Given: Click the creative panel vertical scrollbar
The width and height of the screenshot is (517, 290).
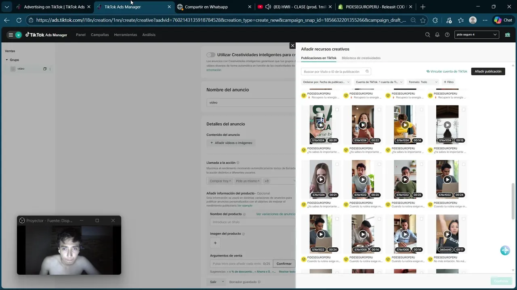Looking at the screenshot, I should coord(513,201).
